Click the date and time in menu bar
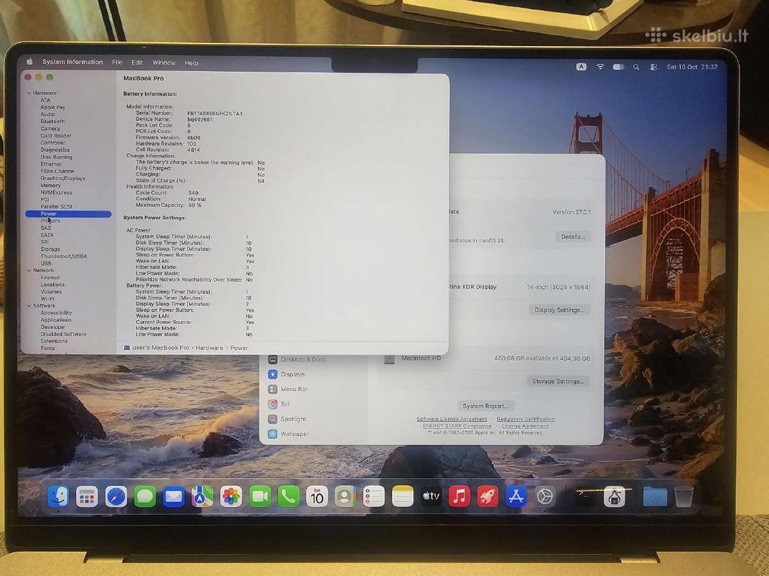This screenshot has width=769, height=576. click(x=692, y=67)
